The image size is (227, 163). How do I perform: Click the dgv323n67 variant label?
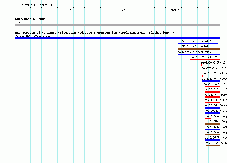(216, 95)
